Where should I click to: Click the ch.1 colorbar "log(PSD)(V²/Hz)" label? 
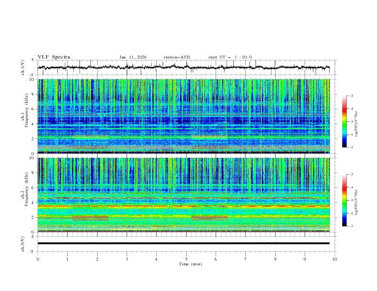tap(357, 124)
